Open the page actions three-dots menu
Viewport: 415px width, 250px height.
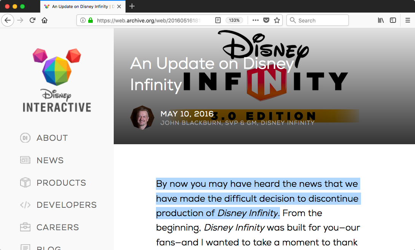[x=255, y=20]
